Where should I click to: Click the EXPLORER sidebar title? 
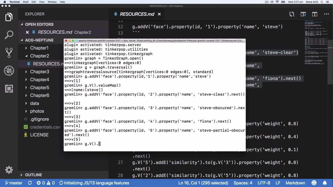coord(35,14)
